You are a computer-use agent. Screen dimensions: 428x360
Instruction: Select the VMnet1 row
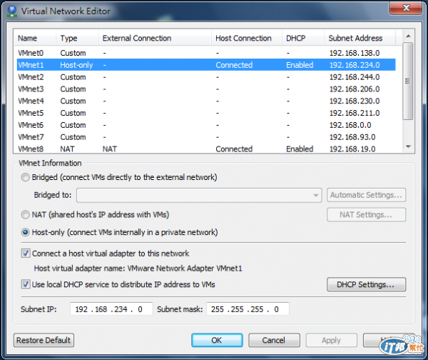click(206, 65)
